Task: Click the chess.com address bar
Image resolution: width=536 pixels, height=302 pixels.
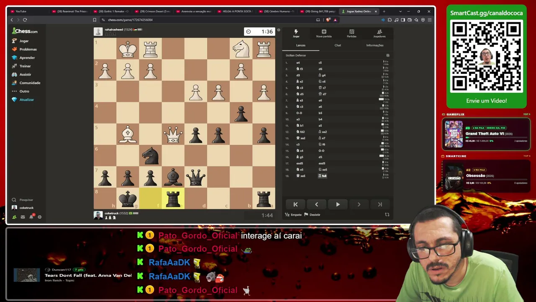Action: 209,20
